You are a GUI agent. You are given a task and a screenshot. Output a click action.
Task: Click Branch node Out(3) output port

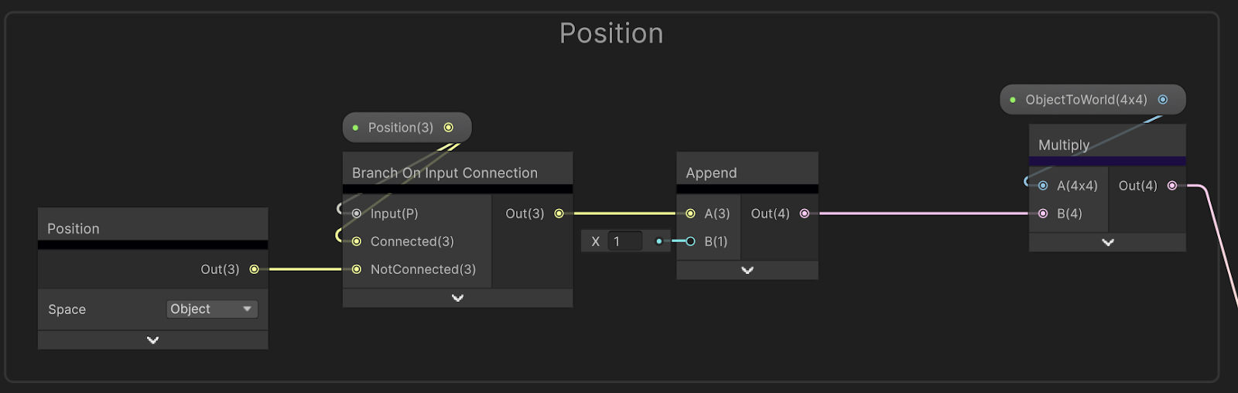(x=559, y=214)
